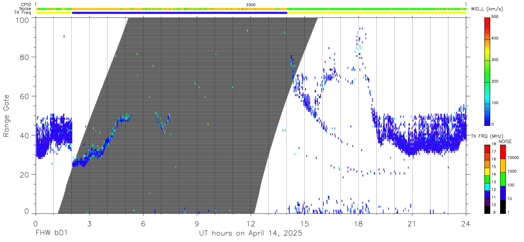Click the blue segment of the TX Freq strip
This screenshot has height=242, width=524.
(180, 13)
